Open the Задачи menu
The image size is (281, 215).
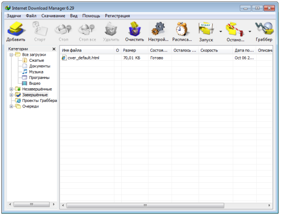pos(14,16)
